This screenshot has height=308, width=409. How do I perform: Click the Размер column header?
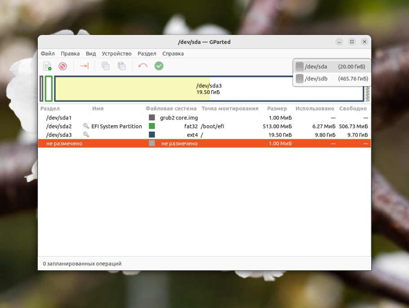point(277,108)
